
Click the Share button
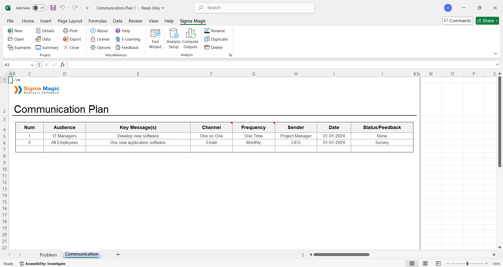487,21
